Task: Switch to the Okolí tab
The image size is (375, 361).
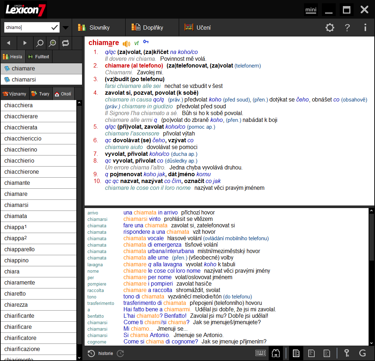Action: pyautogui.click(x=63, y=94)
